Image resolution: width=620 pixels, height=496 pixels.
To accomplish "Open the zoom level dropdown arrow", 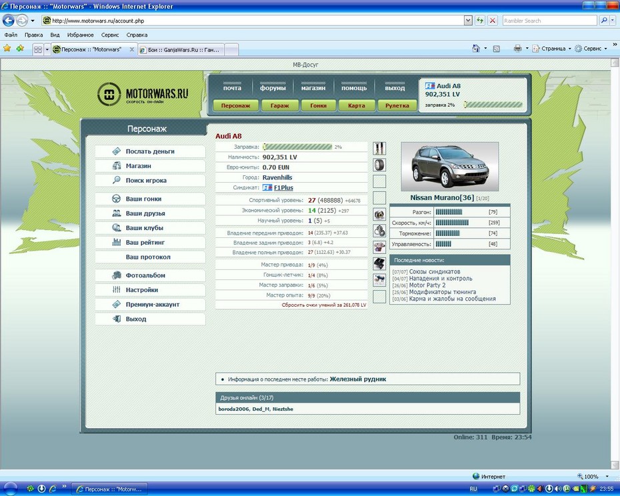I will click(x=607, y=477).
